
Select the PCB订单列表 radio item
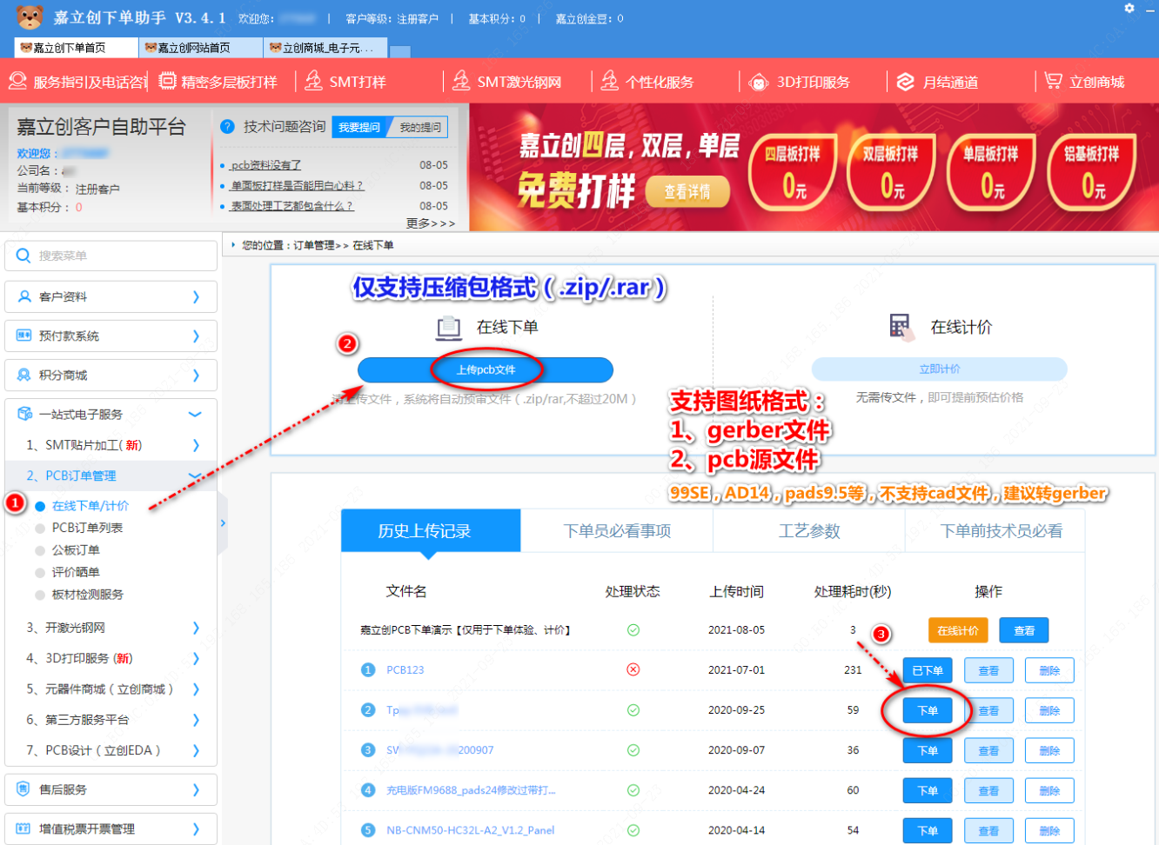(40, 528)
